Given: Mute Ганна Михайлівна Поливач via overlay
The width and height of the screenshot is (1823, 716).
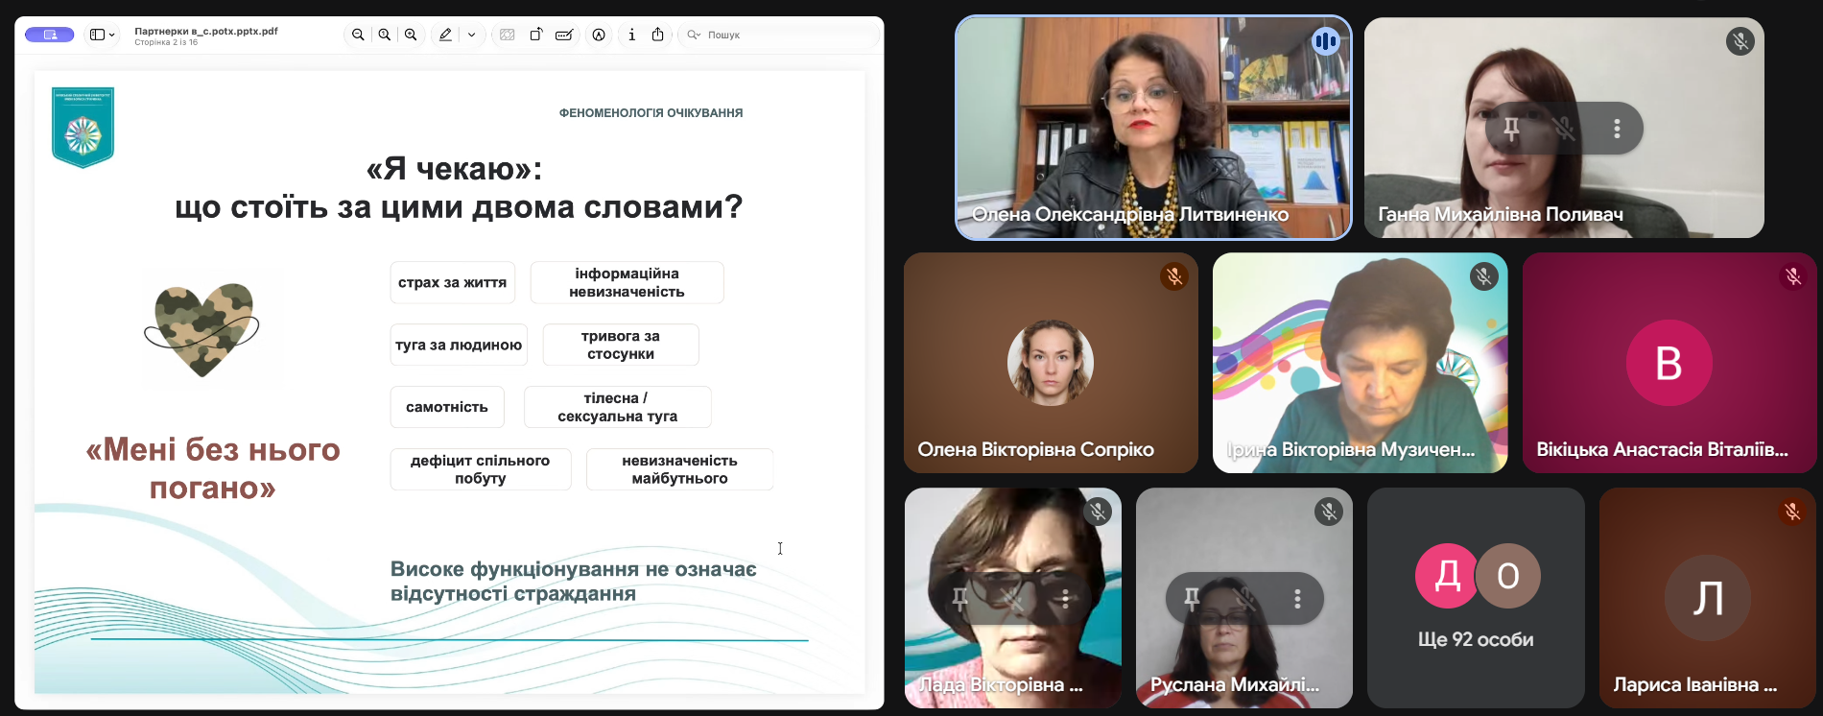Looking at the screenshot, I should click(x=1564, y=128).
